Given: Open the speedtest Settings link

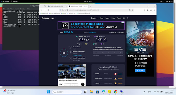Looking at the screenshot, I should 121,33.
